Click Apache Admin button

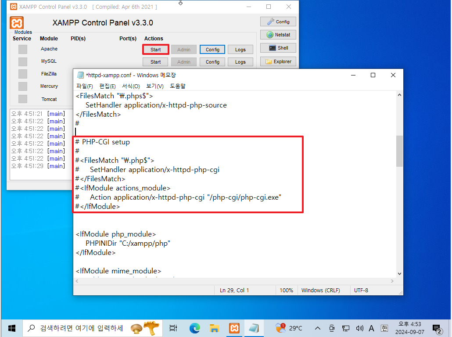(184, 50)
